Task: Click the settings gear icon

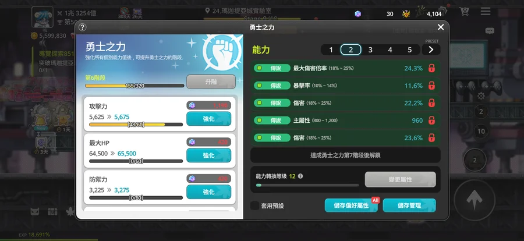Action: tap(481, 96)
